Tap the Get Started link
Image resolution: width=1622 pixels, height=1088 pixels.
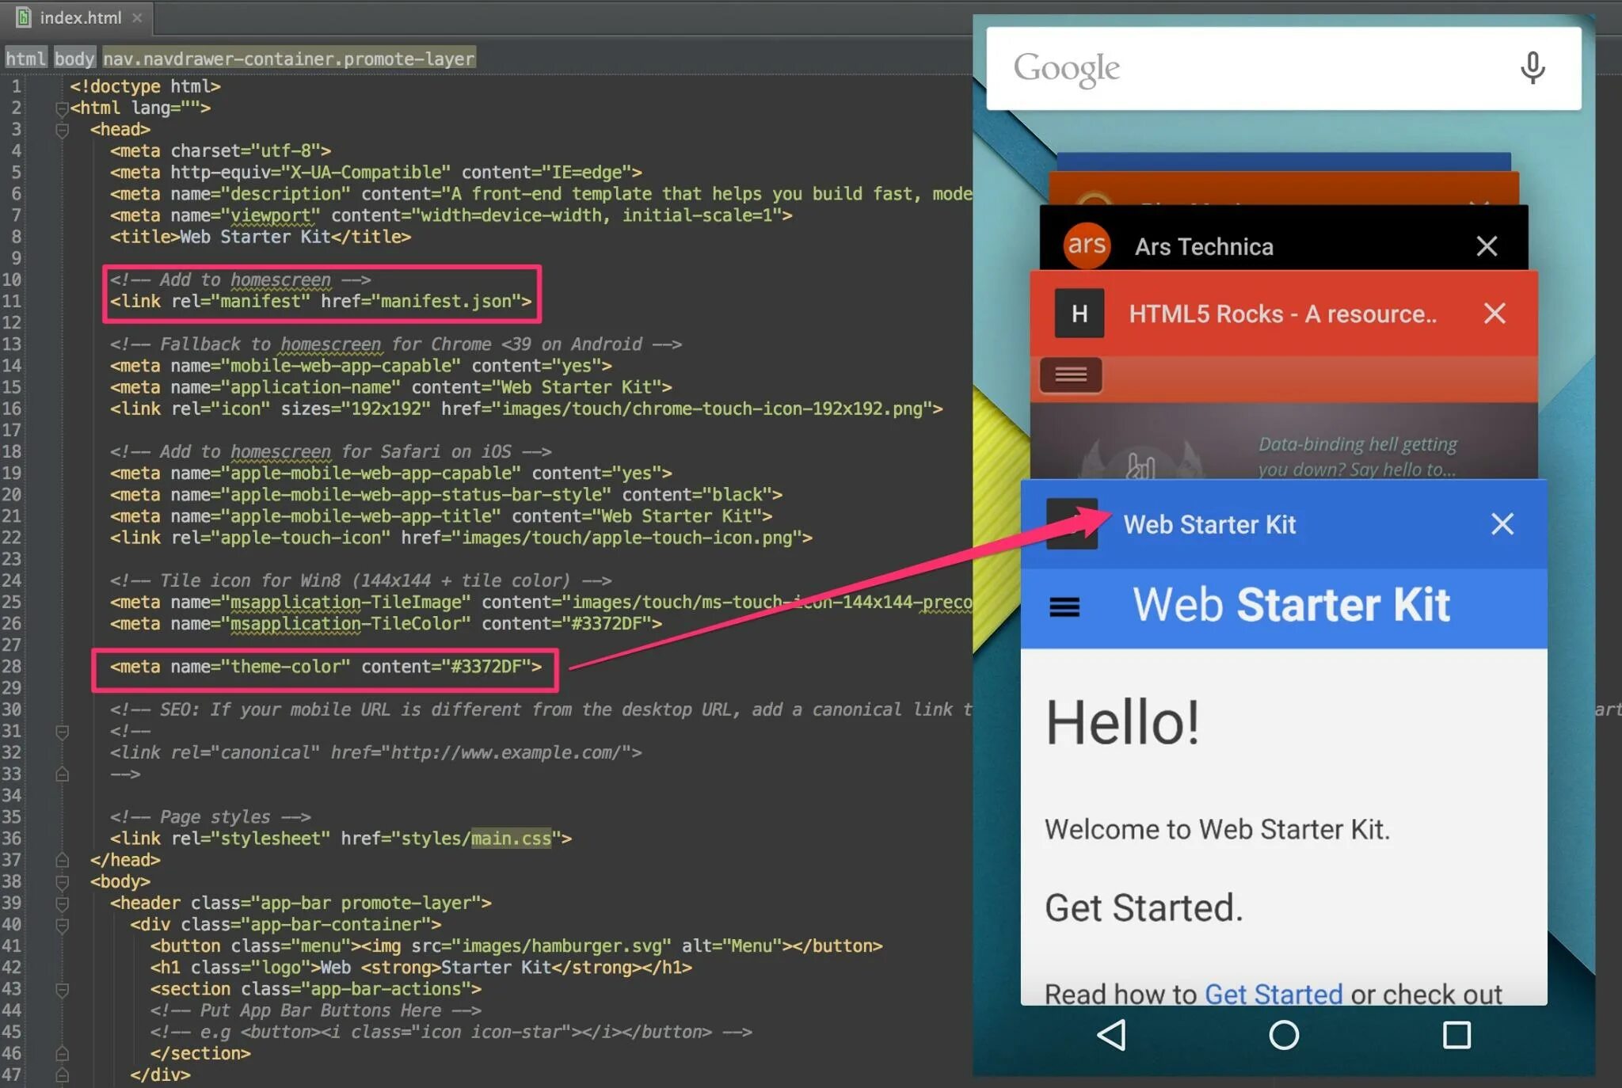[1273, 994]
